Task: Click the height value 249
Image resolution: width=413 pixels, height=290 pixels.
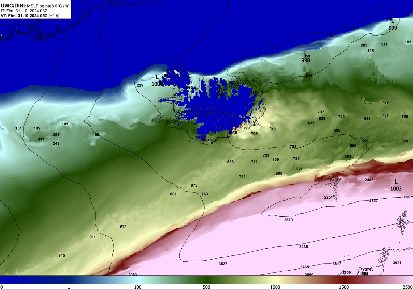Action: [x=56, y=143]
